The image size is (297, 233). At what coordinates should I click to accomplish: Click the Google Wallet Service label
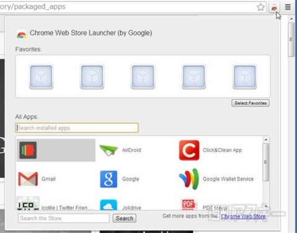[228, 179]
